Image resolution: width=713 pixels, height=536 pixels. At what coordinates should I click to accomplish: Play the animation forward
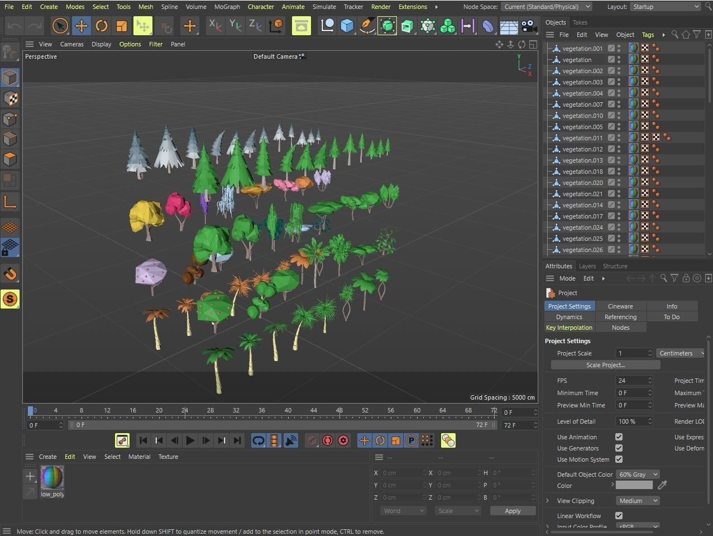(x=190, y=440)
